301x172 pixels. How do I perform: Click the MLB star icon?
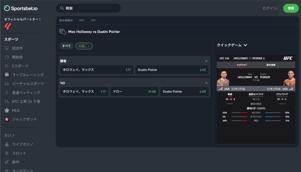7,110
